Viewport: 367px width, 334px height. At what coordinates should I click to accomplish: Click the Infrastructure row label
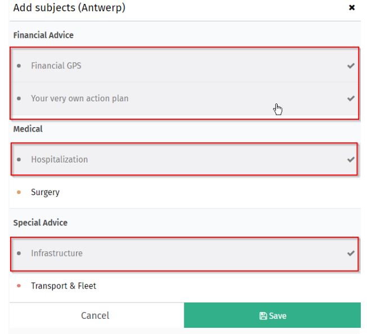(x=57, y=253)
